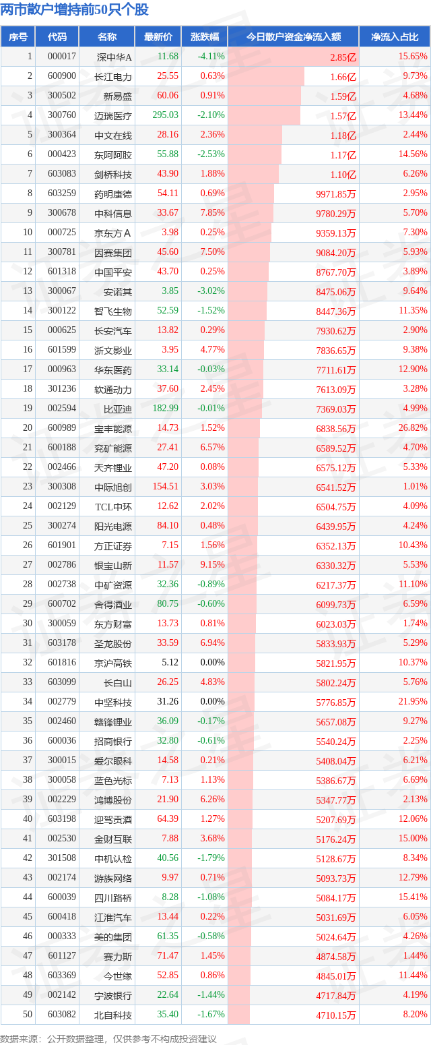This screenshot has height=1045, width=431.
Task: Select the stock name 比亚迪
Action: click(119, 409)
